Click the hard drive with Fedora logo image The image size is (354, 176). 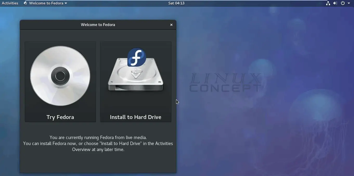point(136,70)
